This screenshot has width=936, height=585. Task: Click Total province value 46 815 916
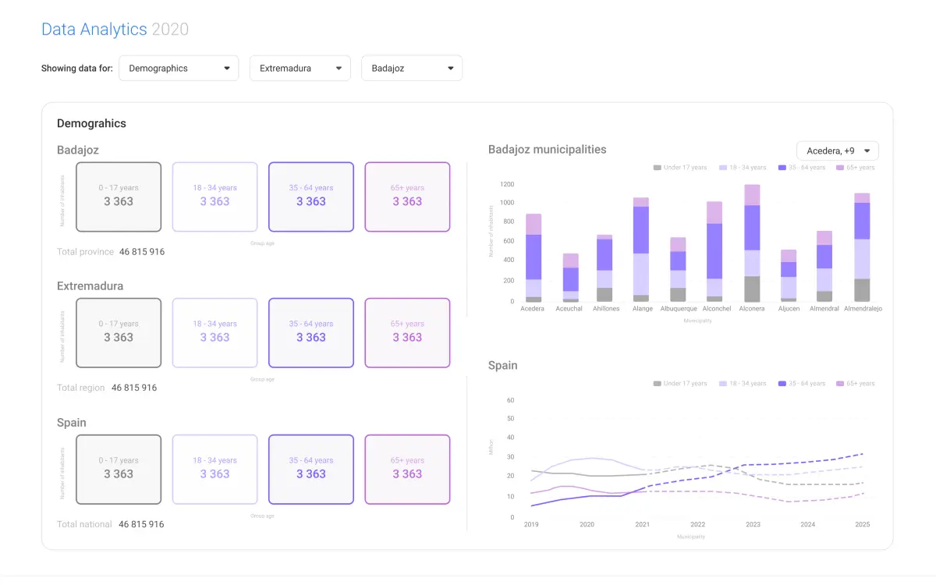[x=142, y=252]
